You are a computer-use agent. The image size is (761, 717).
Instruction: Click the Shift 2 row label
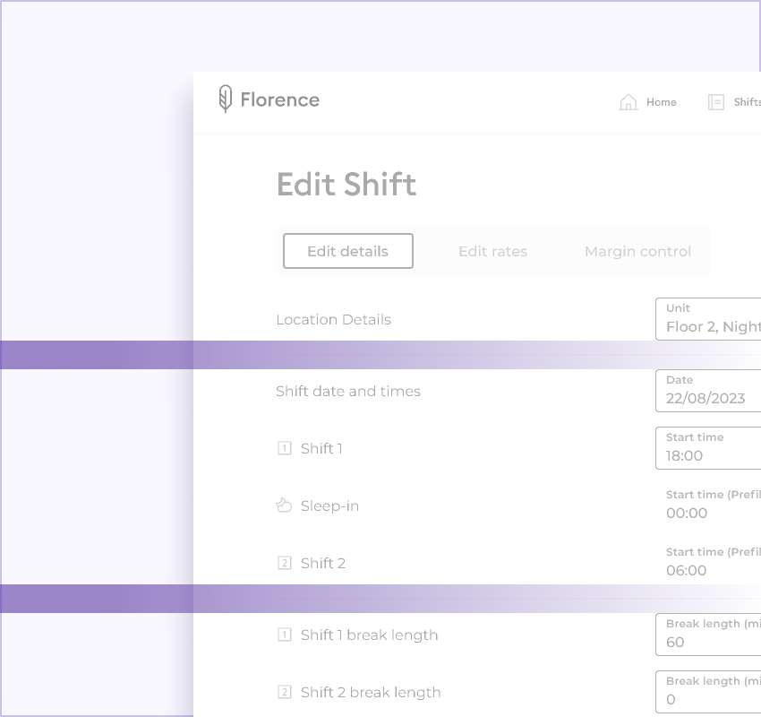click(x=323, y=563)
